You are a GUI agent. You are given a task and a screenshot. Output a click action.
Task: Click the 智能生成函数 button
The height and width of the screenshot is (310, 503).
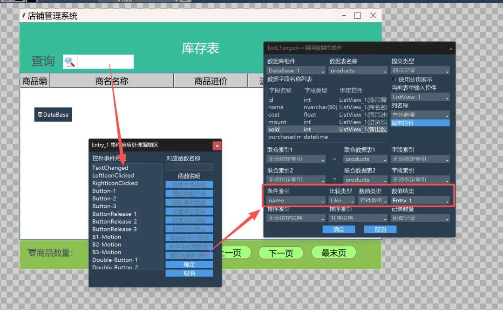pyautogui.click(x=189, y=185)
